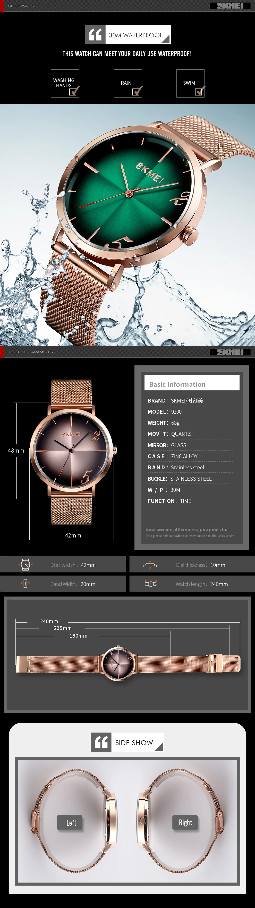Click the dial thickness icon
Viewport: 255px width, 908px height.
pyautogui.click(x=150, y=565)
